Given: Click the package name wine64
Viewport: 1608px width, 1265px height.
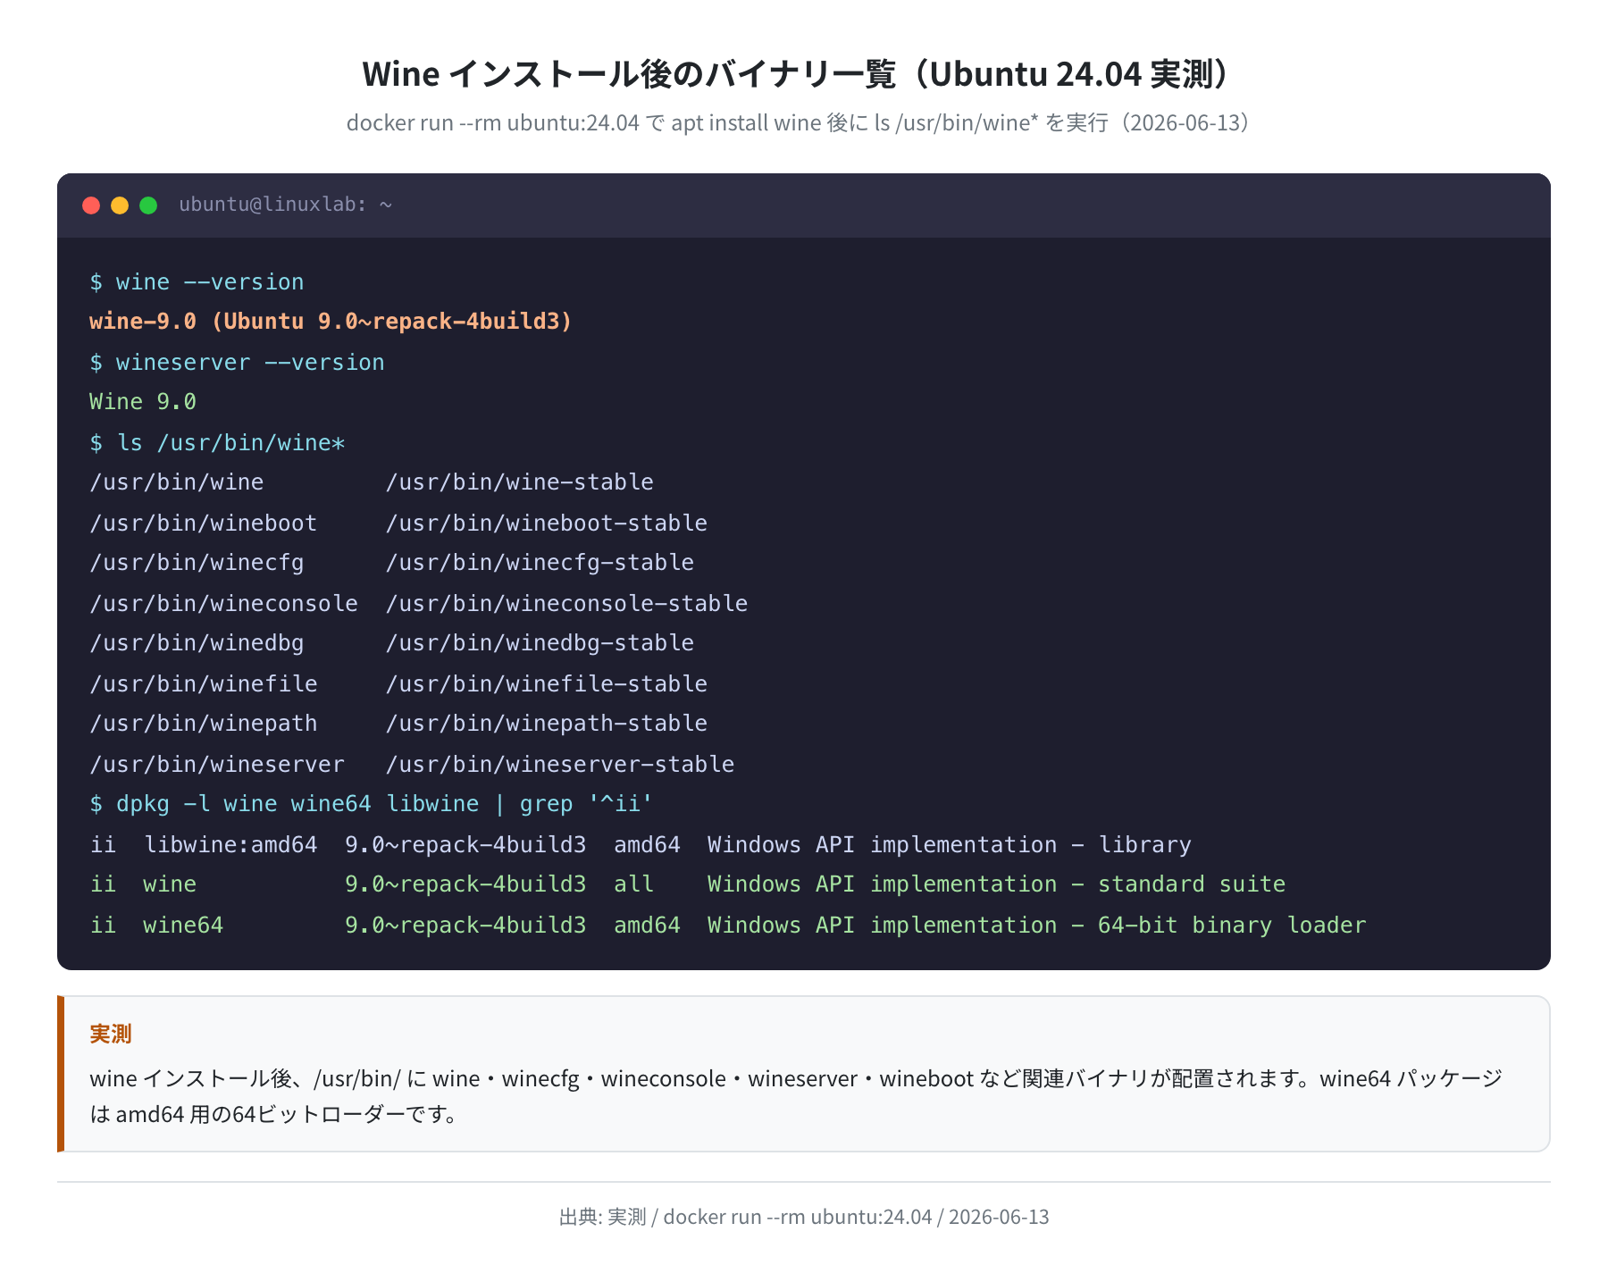Looking at the screenshot, I should pos(183,926).
